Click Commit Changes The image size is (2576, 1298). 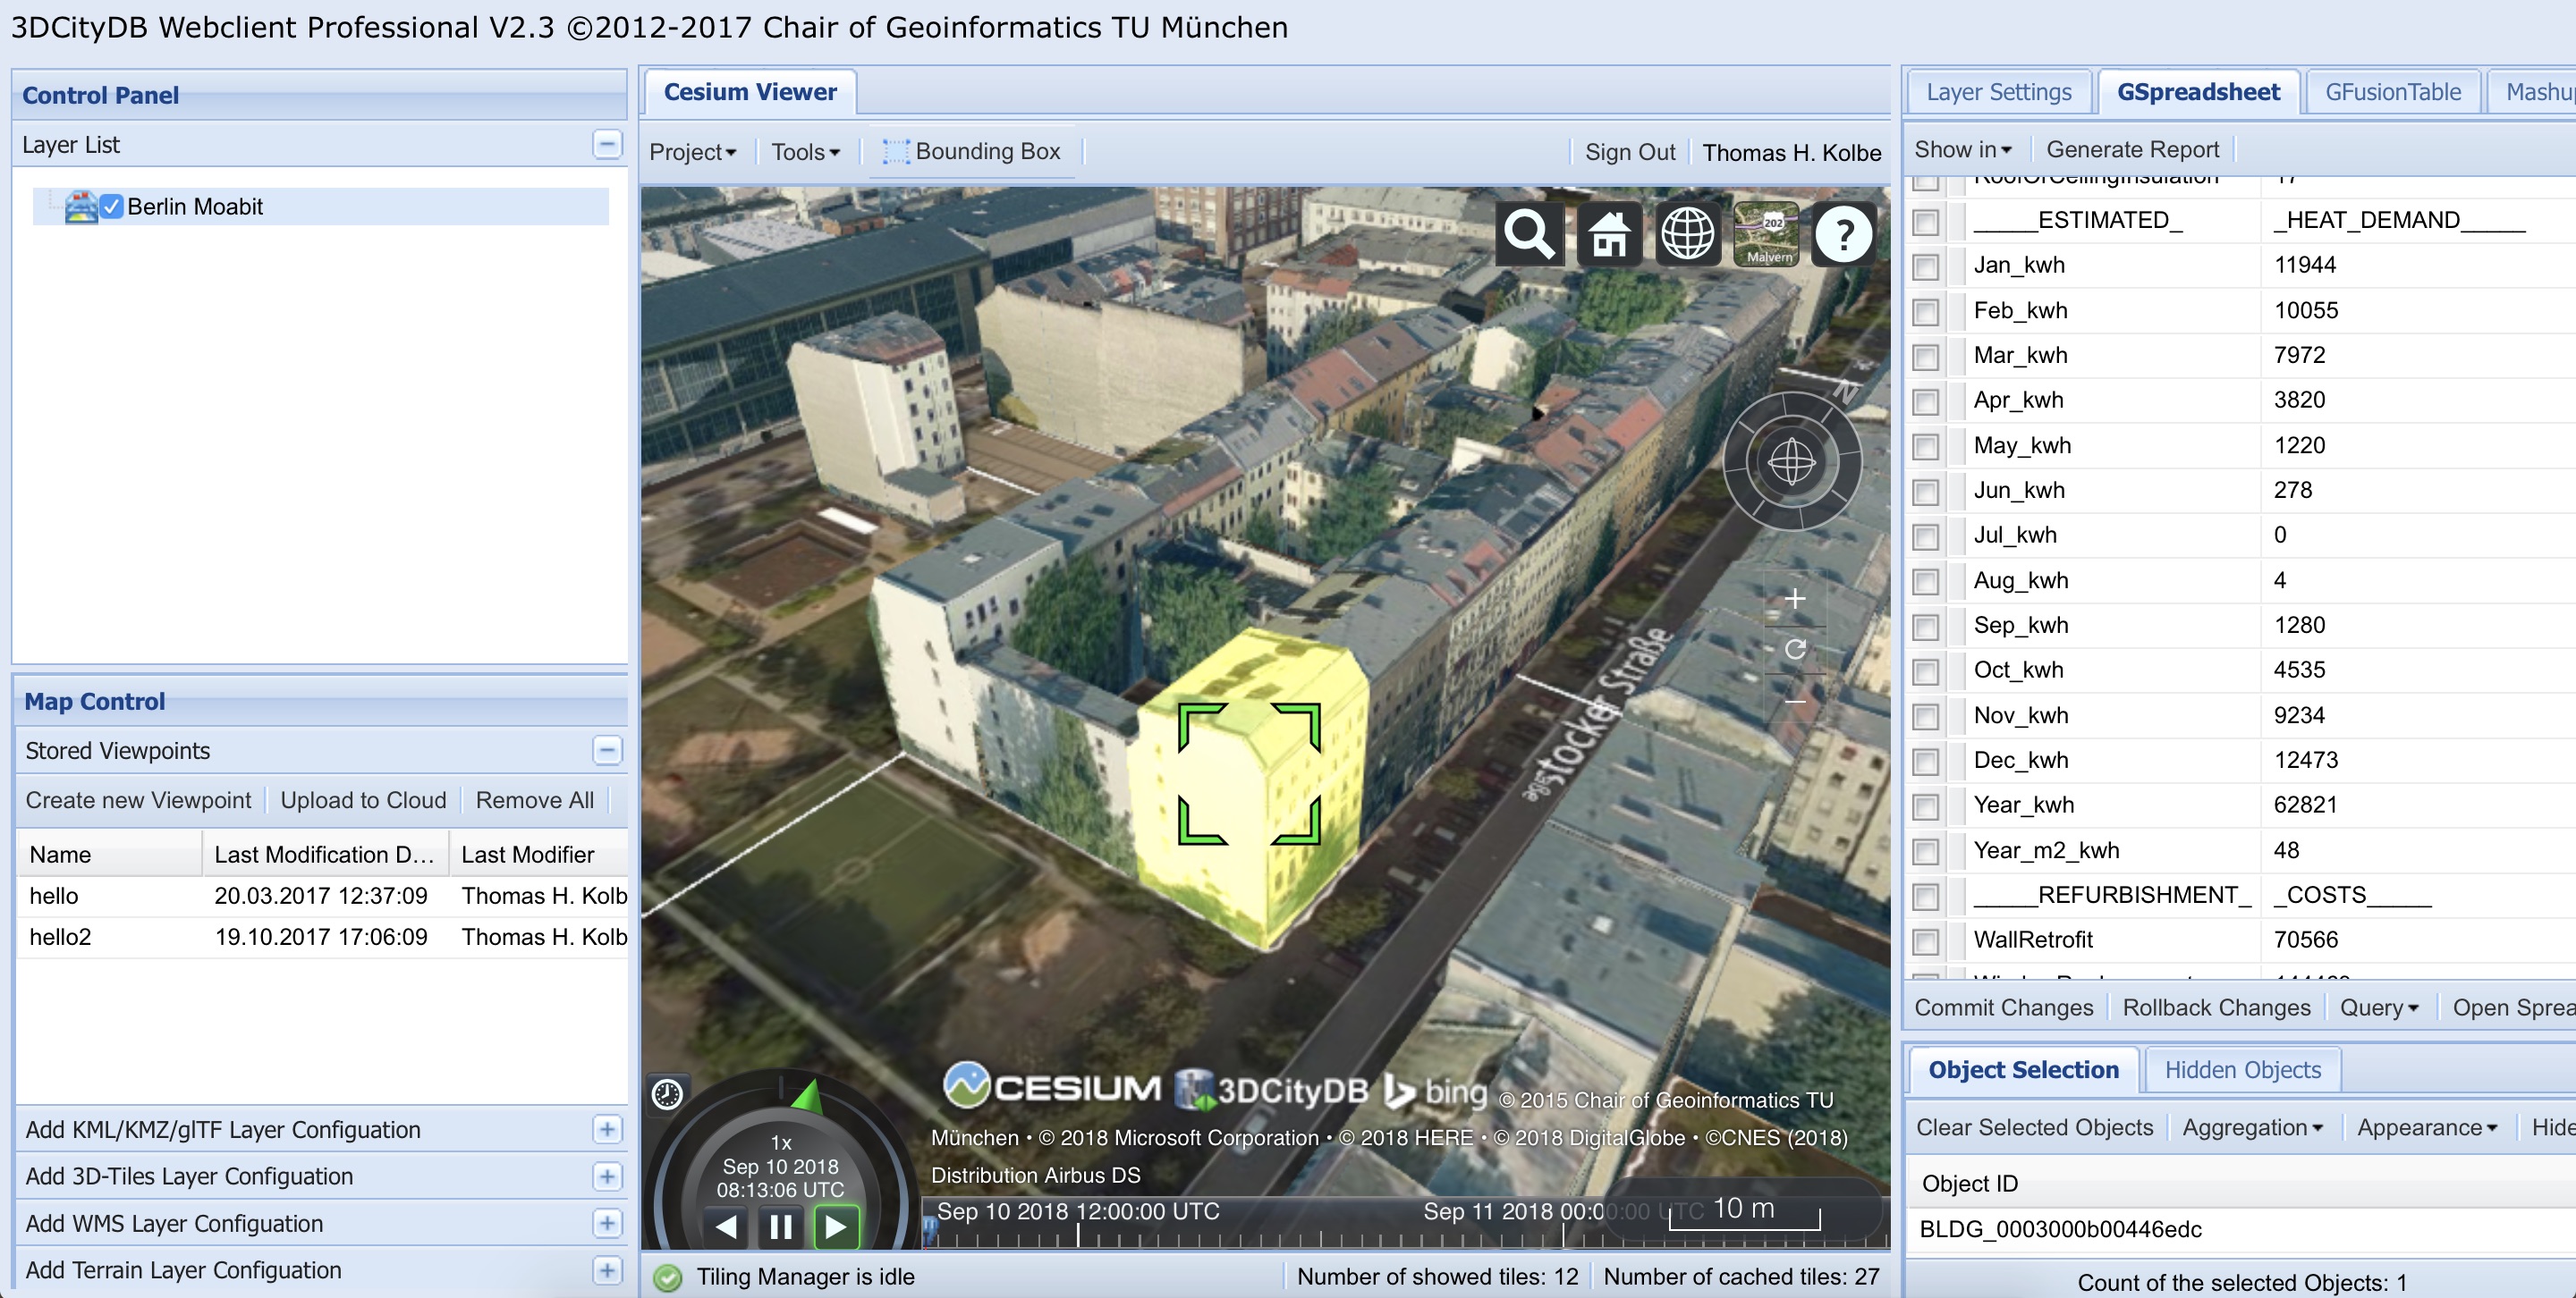(x=2003, y=1007)
